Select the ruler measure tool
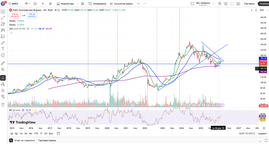 [x=3, y=63]
